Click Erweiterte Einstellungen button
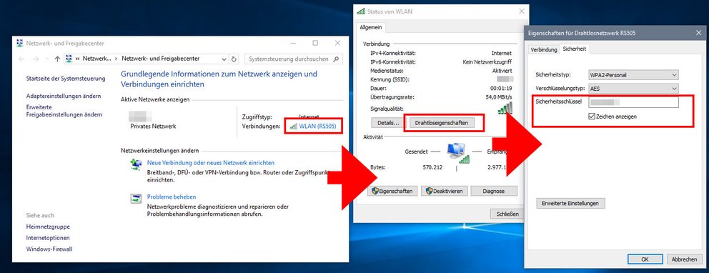709x273 pixels. point(570,204)
